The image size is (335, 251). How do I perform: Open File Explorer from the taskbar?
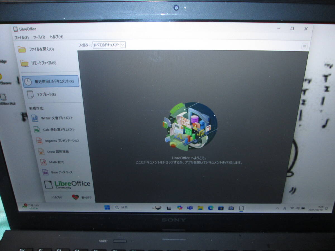pyautogui.click(x=200, y=208)
